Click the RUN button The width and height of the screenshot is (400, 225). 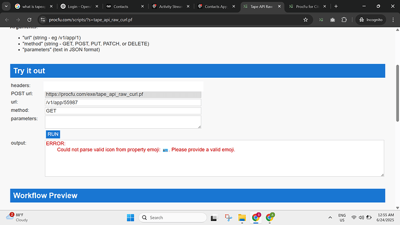[x=53, y=134]
